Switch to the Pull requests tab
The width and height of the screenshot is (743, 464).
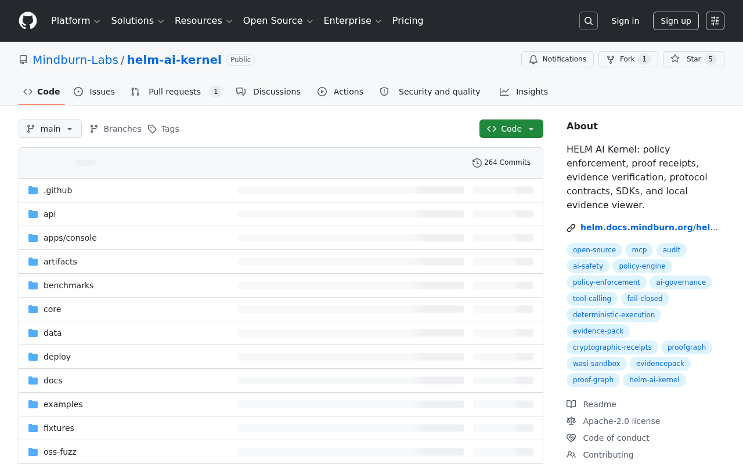click(176, 92)
